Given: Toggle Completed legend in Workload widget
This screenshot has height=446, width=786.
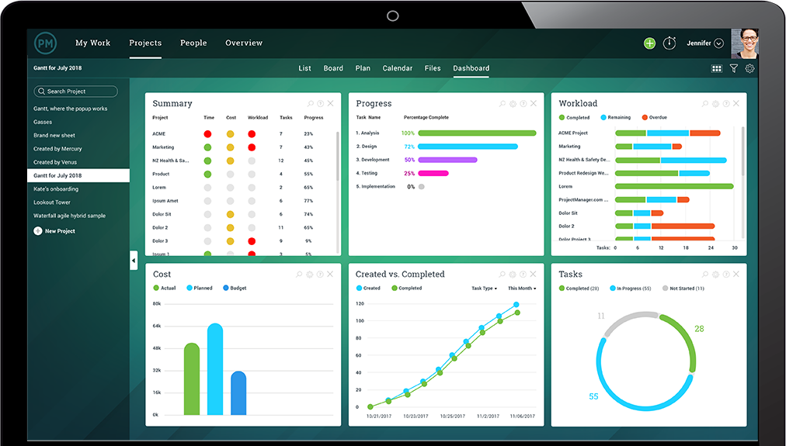Looking at the screenshot, I should click(575, 118).
